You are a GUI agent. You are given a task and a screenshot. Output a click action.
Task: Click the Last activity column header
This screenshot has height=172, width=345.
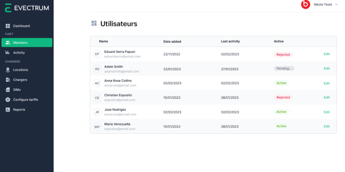click(x=230, y=41)
